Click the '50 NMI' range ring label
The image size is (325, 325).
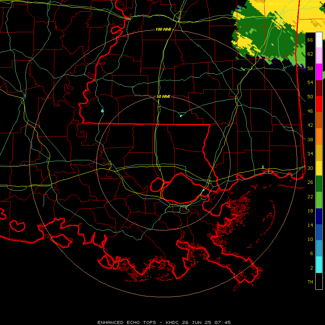point(163,96)
